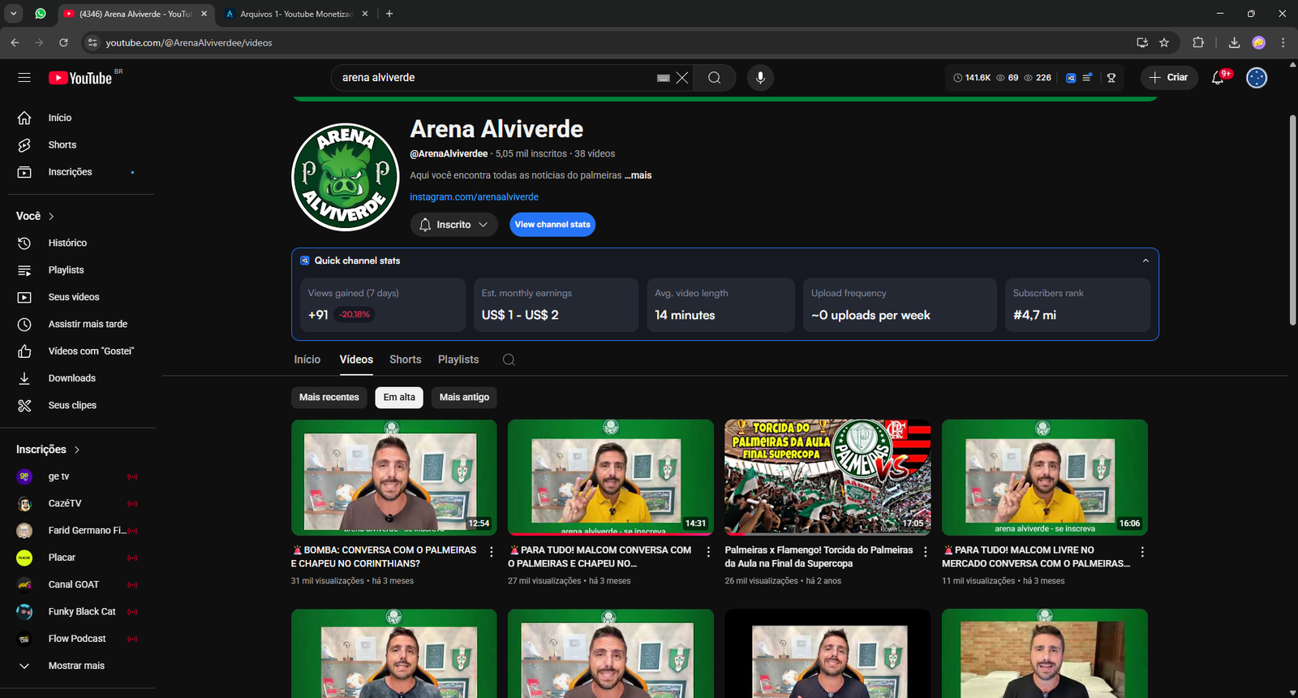Switch to the Início channel tab
Image resolution: width=1298 pixels, height=698 pixels.
click(x=307, y=360)
